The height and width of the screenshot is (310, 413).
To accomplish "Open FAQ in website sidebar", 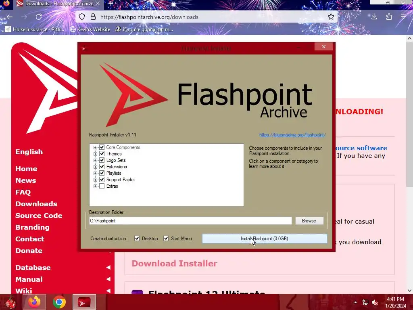I will pyautogui.click(x=23, y=192).
